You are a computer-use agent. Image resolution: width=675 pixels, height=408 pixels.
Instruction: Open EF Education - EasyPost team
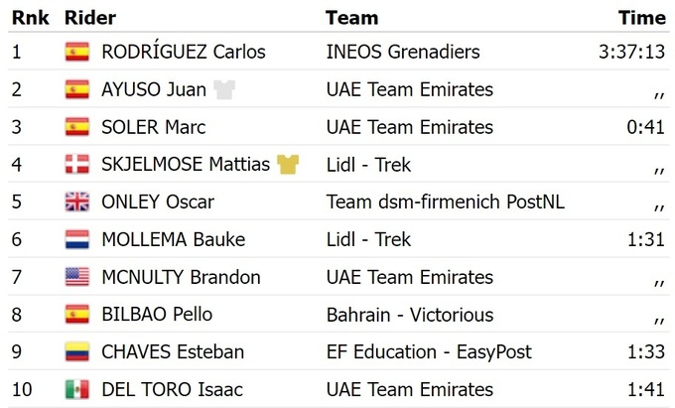click(429, 352)
